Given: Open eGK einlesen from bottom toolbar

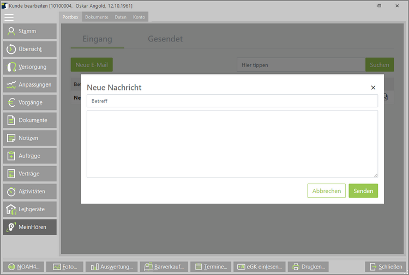Looking at the screenshot, I should 259,267.
